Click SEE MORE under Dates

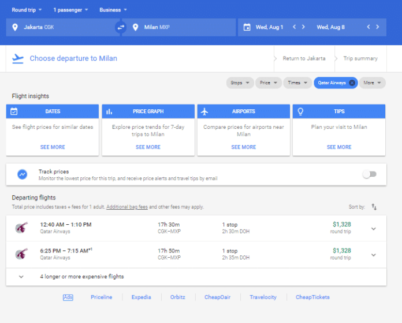53,147
